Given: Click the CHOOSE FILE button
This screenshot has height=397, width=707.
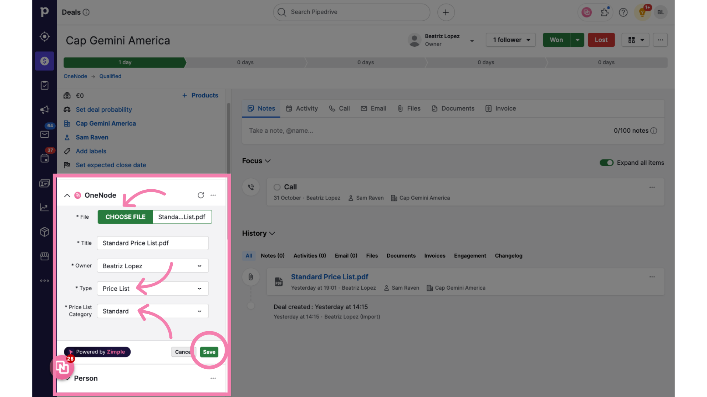Looking at the screenshot, I should point(125,217).
